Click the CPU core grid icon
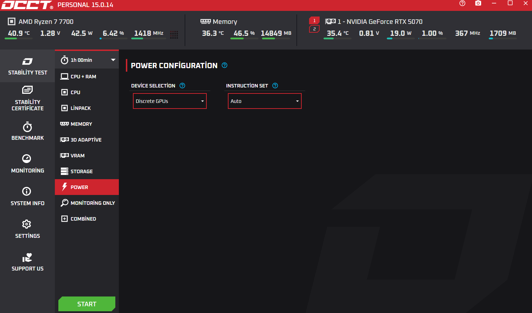Screen dimensions: 532x313 [x=174, y=34]
